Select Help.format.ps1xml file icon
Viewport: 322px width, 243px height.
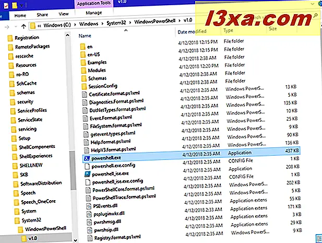tap(86, 142)
